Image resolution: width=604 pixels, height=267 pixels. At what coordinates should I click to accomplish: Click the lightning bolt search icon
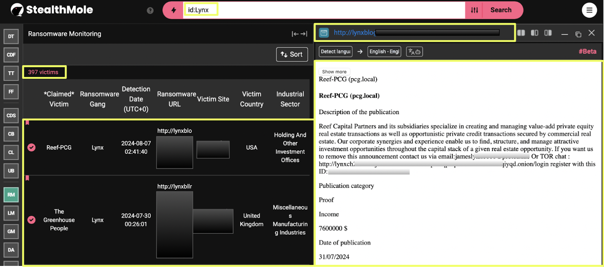click(174, 10)
